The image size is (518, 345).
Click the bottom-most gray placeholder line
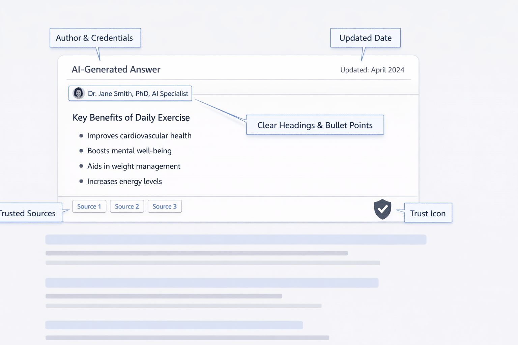[187, 338]
